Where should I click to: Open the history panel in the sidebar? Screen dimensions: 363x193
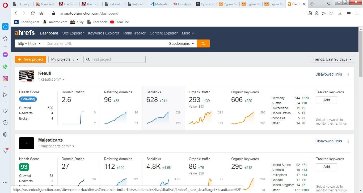click(5, 122)
